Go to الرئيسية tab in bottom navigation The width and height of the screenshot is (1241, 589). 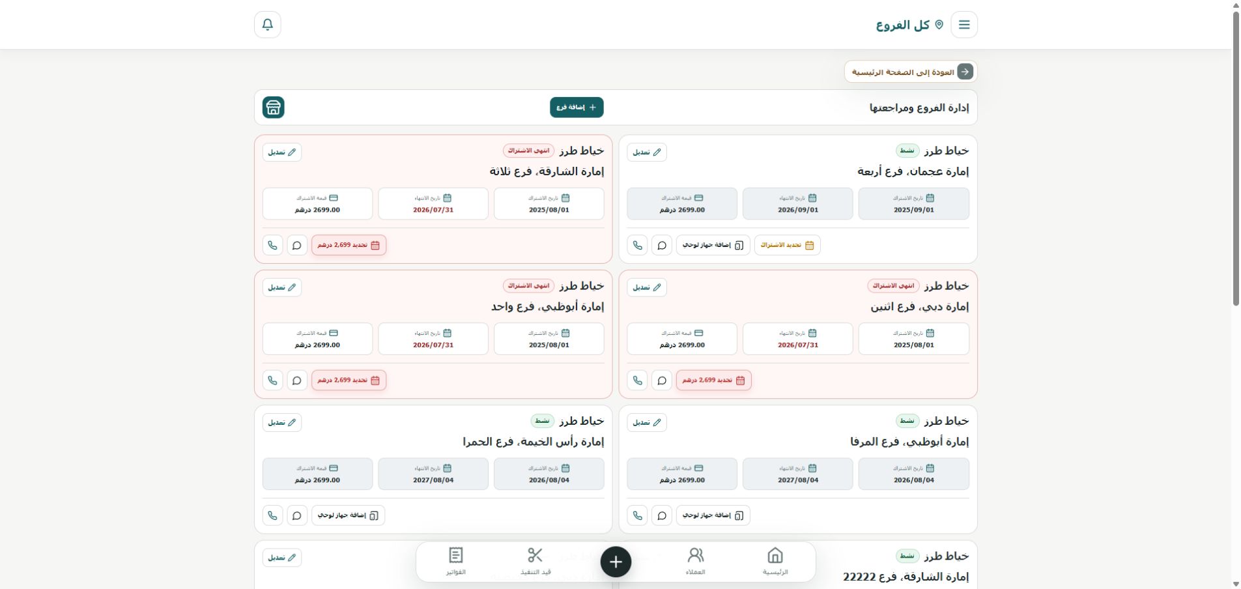point(775,562)
